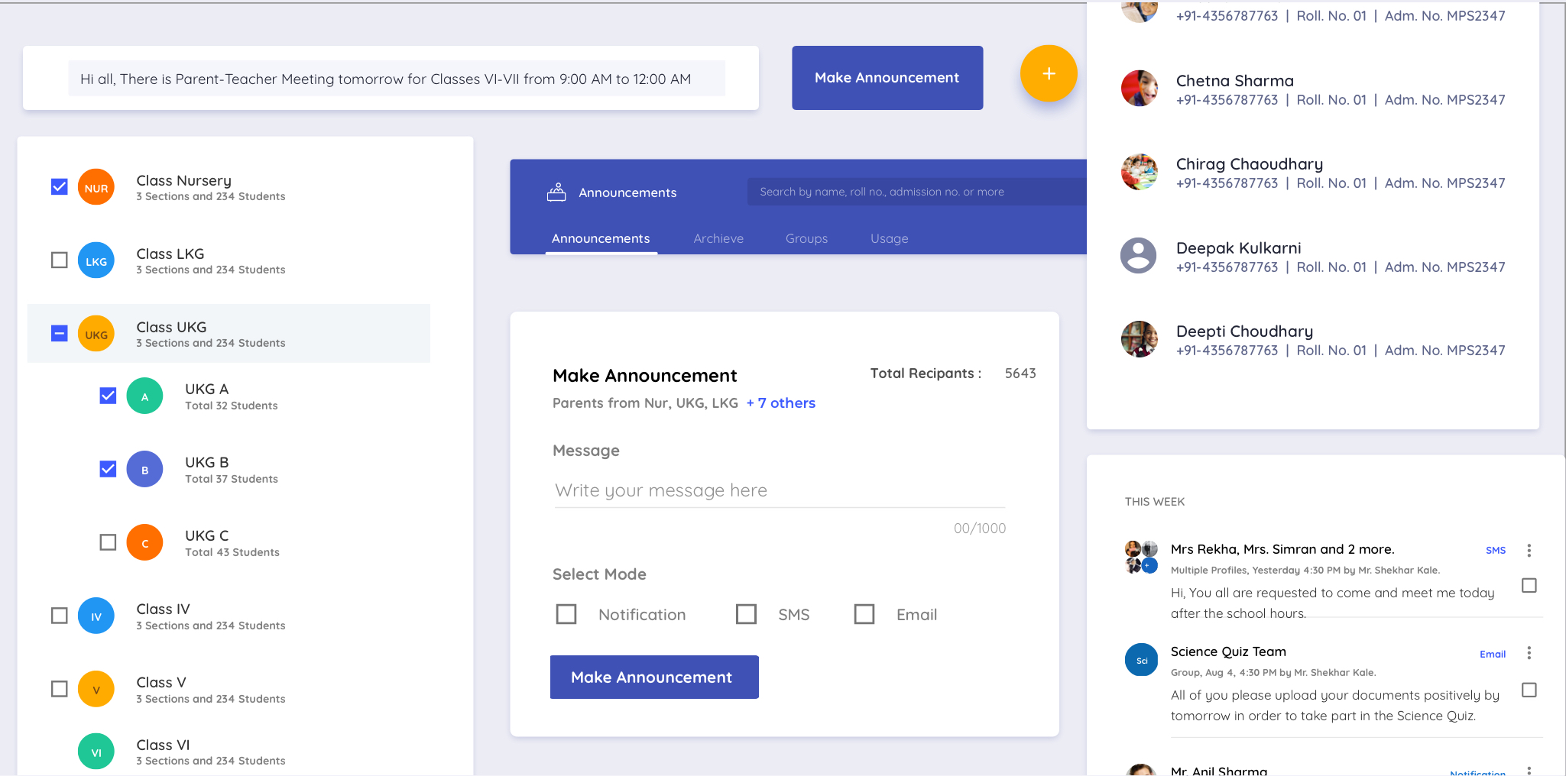Screen dimensions: 1566x776
Task: Click the Science Quiz Team group avatar
Action: tap(1141, 660)
